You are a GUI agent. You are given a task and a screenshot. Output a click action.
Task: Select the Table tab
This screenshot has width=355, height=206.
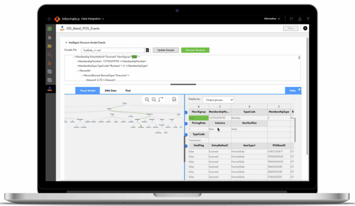coord(292,90)
